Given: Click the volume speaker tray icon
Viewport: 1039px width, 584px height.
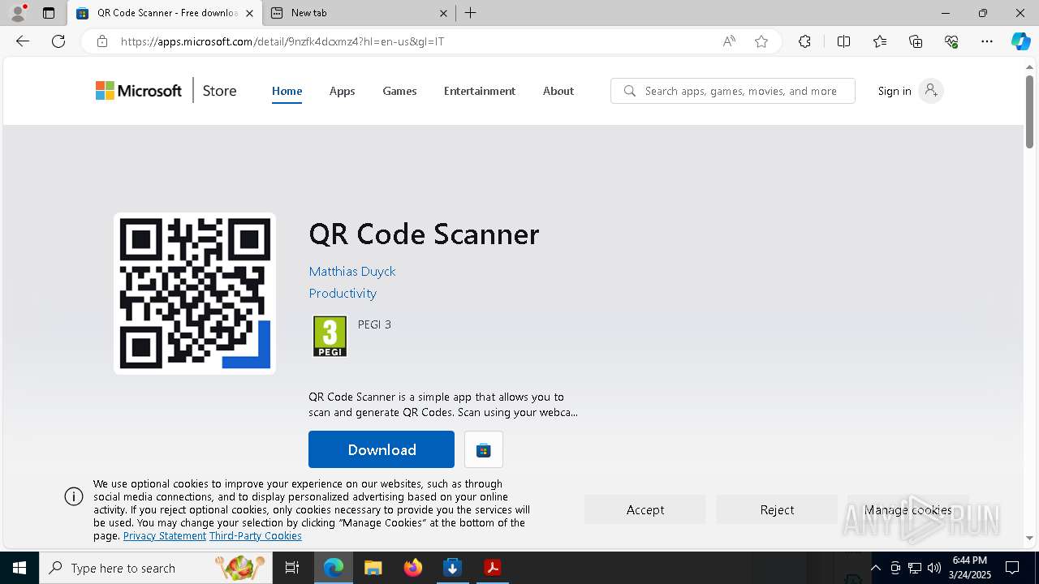Looking at the screenshot, I should pyautogui.click(x=934, y=568).
